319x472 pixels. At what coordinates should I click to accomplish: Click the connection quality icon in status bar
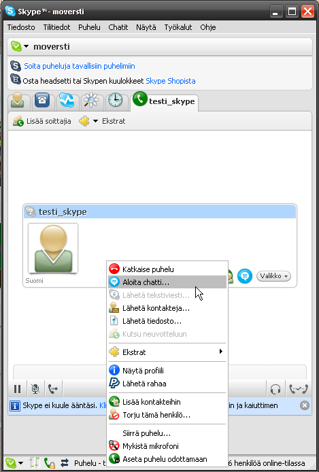coord(33,462)
